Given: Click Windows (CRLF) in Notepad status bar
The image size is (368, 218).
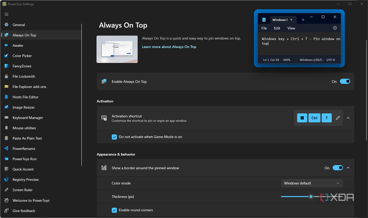Looking at the screenshot, I should [311, 60].
